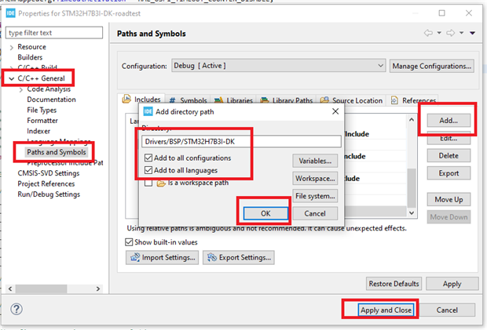This screenshot has height=330, width=487.
Task: Click the Apply button
Action: click(x=452, y=284)
